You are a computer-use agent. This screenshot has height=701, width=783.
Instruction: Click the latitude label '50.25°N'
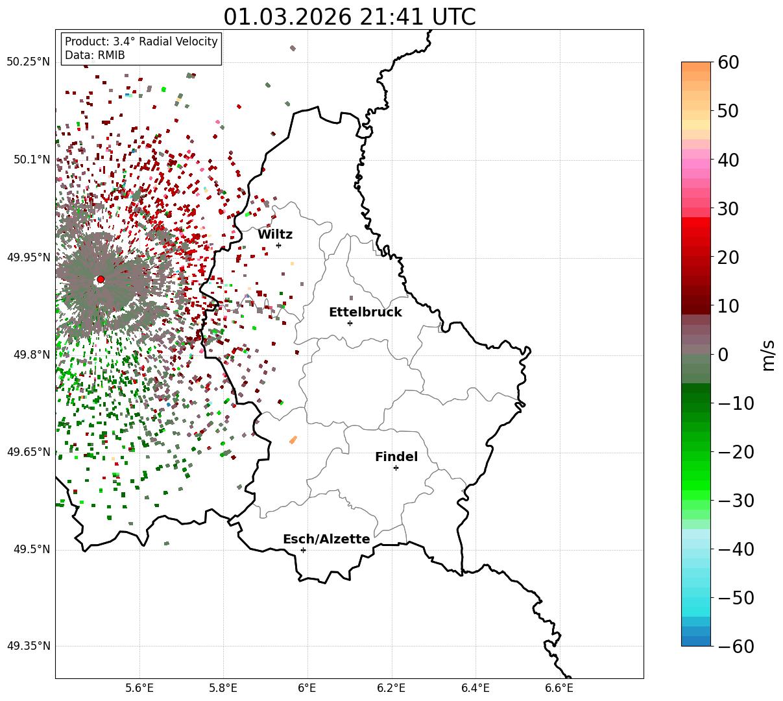tap(28, 62)
